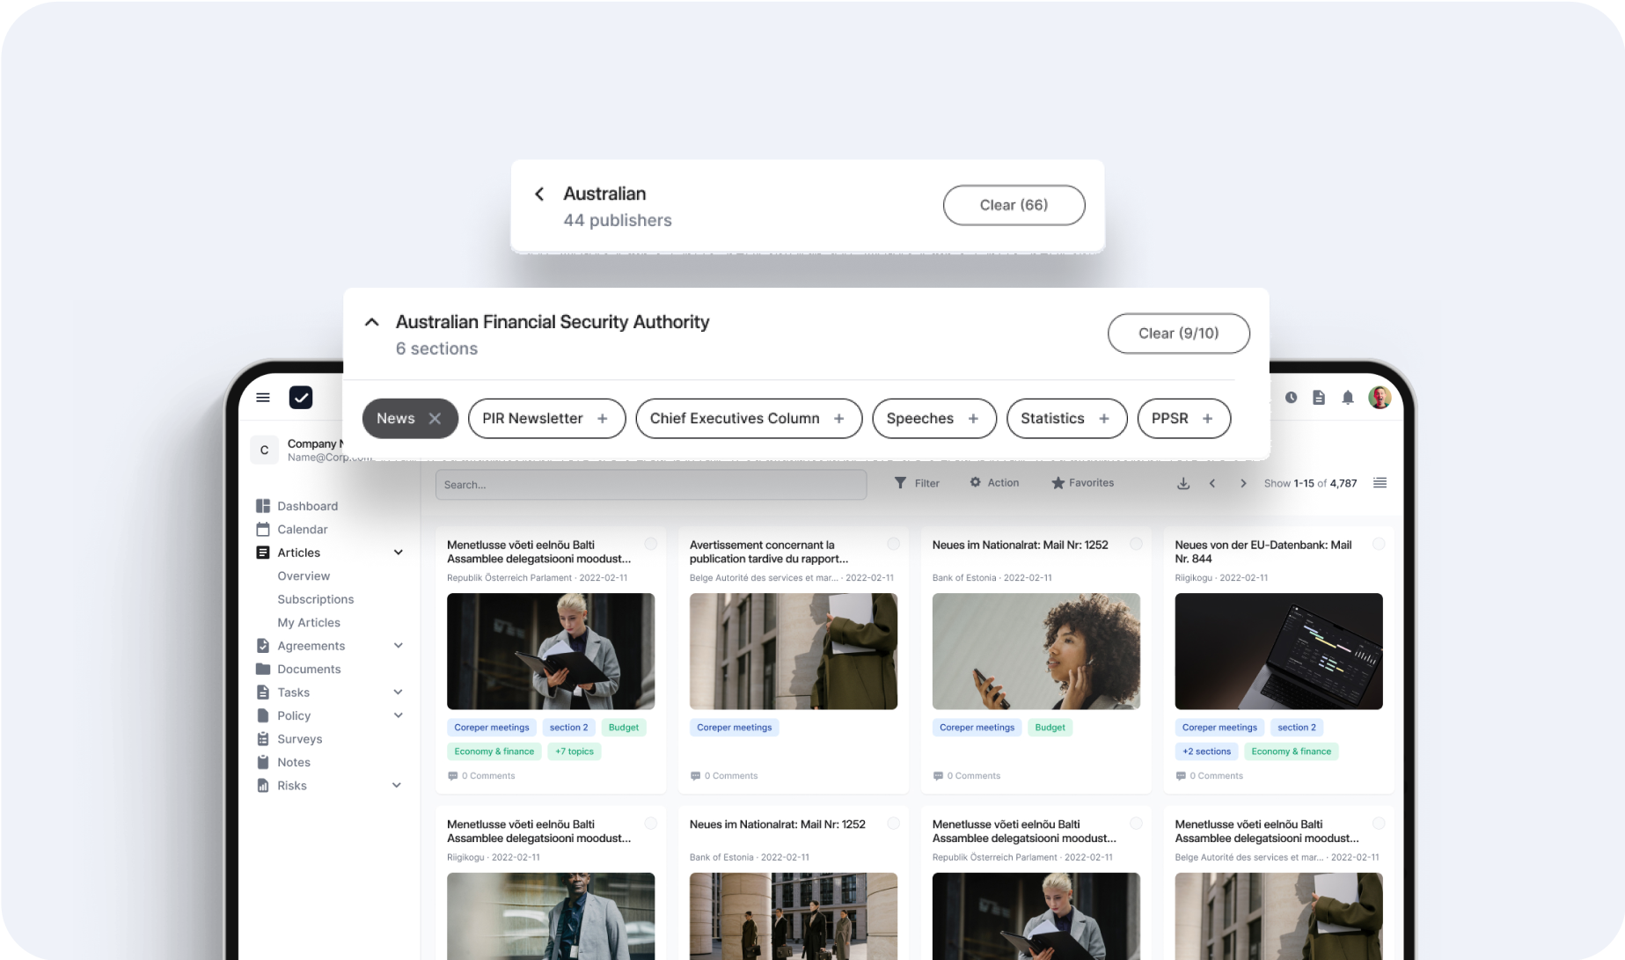
Task: Add the Statistics section
Action: click(x=1104, y=419)
